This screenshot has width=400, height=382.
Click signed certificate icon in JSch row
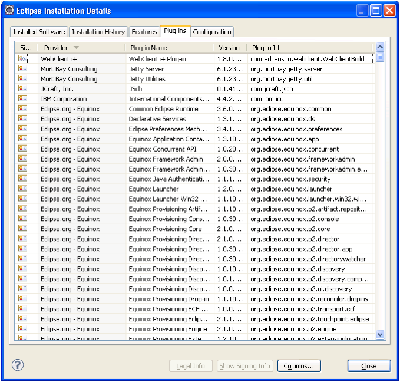click(22, 88)
